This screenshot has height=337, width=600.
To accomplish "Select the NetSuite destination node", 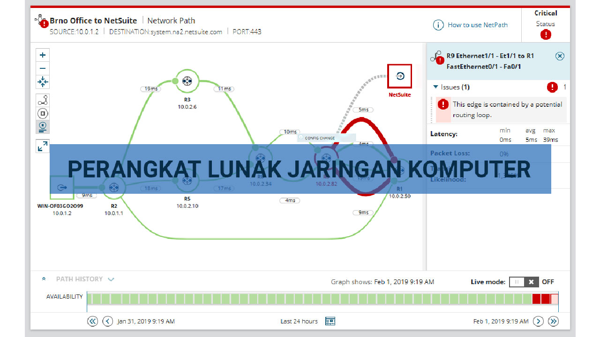I will (x=399, y=76).
